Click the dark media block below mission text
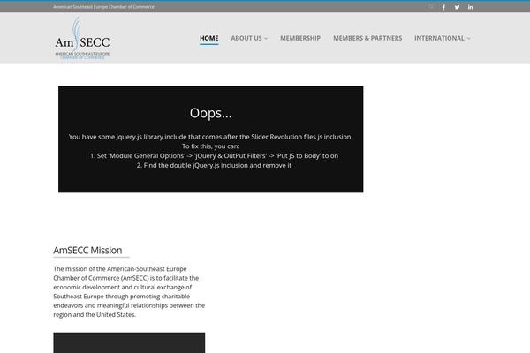The width and height of the screenshot is (530, 353). 129,342
